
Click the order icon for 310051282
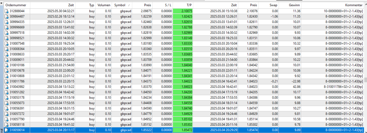point(7,92)
